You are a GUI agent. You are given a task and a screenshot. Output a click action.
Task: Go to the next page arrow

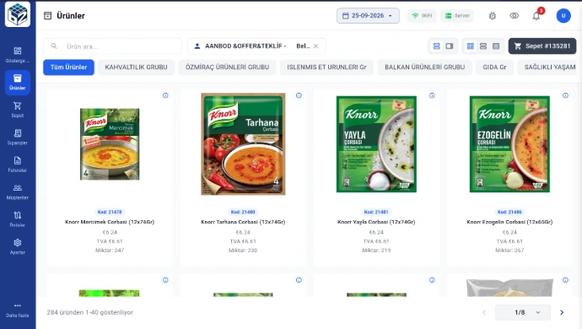click(562, 312)
